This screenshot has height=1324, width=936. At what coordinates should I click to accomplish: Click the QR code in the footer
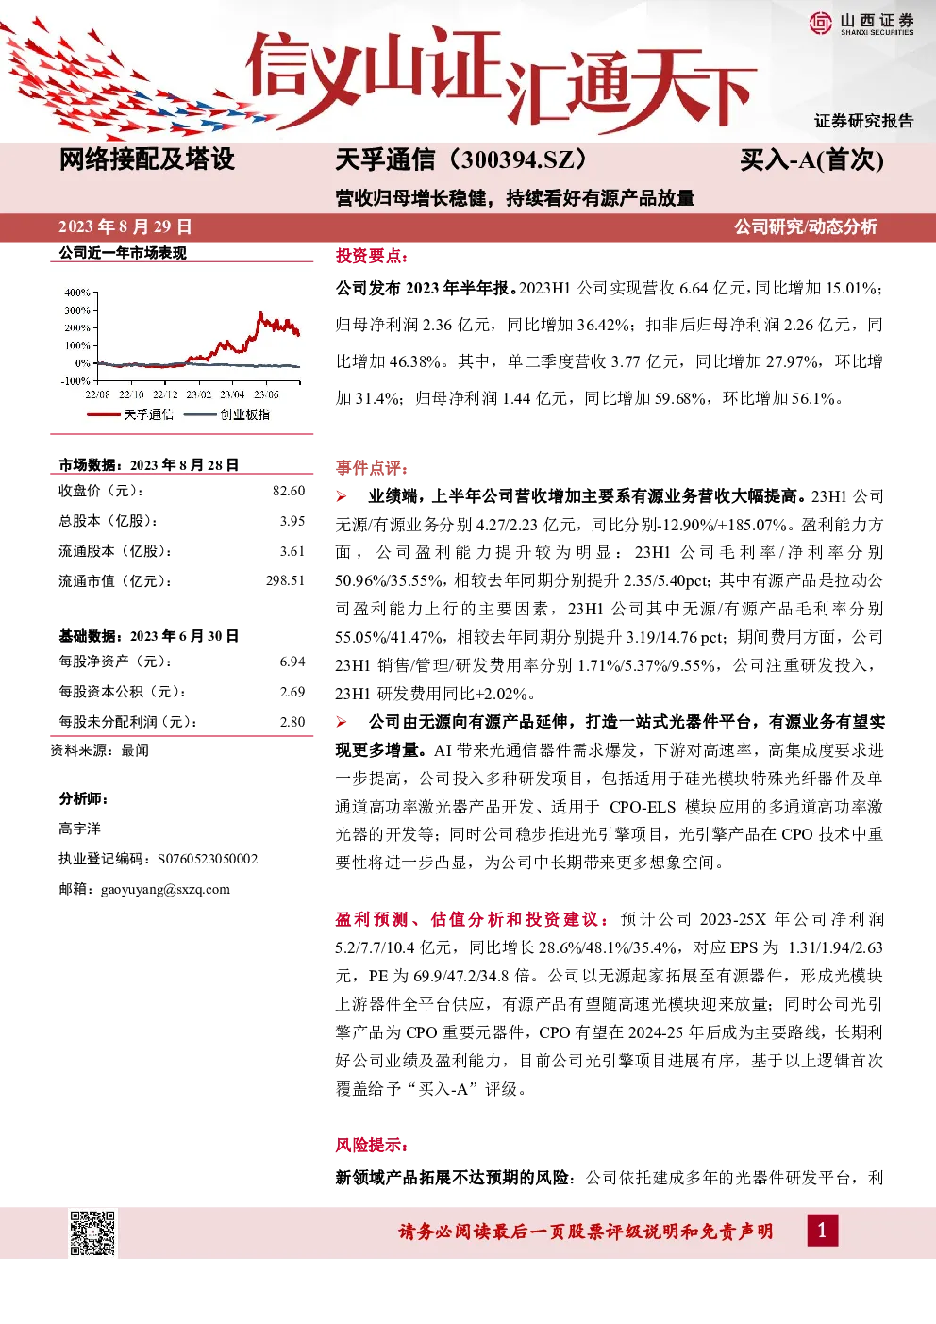92,1232
